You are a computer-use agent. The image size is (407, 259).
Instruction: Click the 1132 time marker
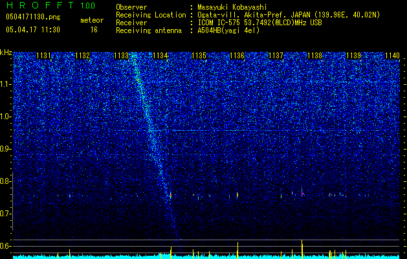point(83,56)
